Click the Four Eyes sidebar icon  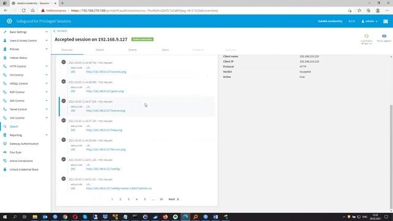click(x=5, y=152)
